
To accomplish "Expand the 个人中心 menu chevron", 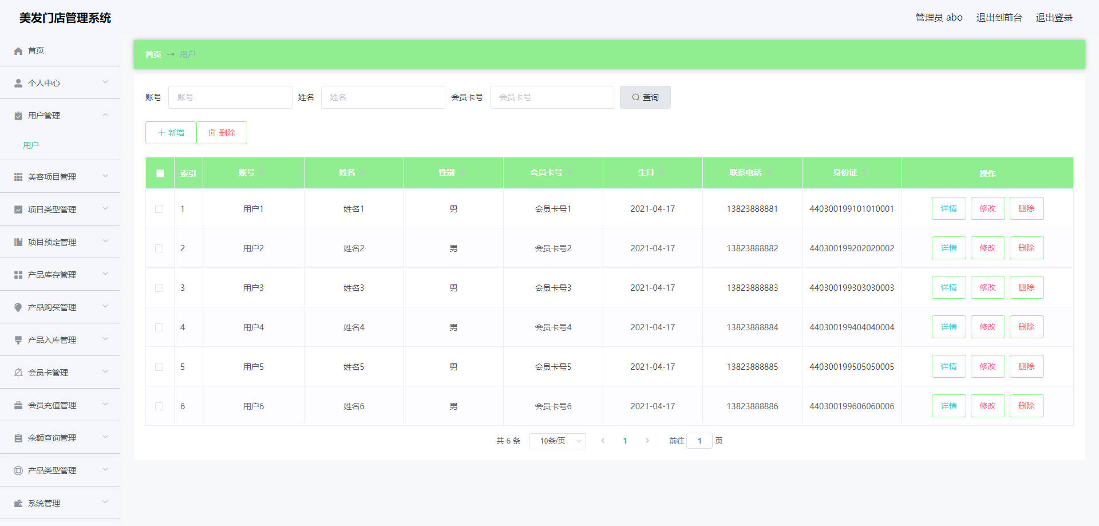I will click(105, 82).
